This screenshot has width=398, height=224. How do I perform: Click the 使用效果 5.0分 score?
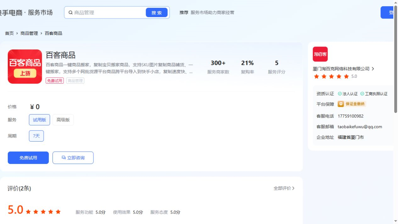point(128,212)
